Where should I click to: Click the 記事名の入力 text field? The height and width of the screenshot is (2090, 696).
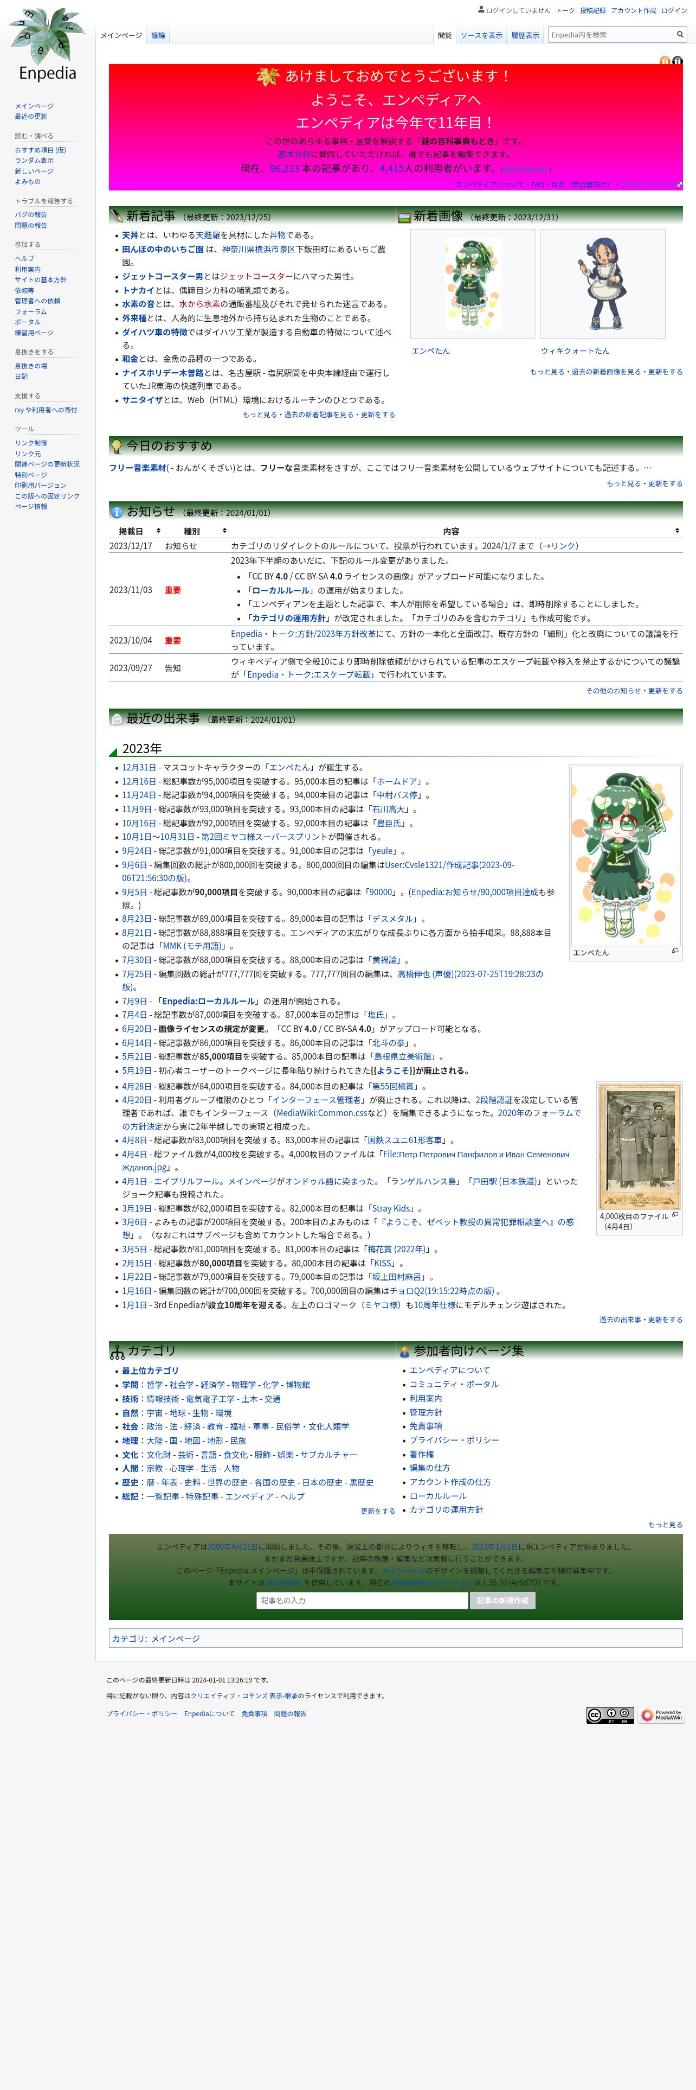pyautogui.click(x=362, y=1600)
